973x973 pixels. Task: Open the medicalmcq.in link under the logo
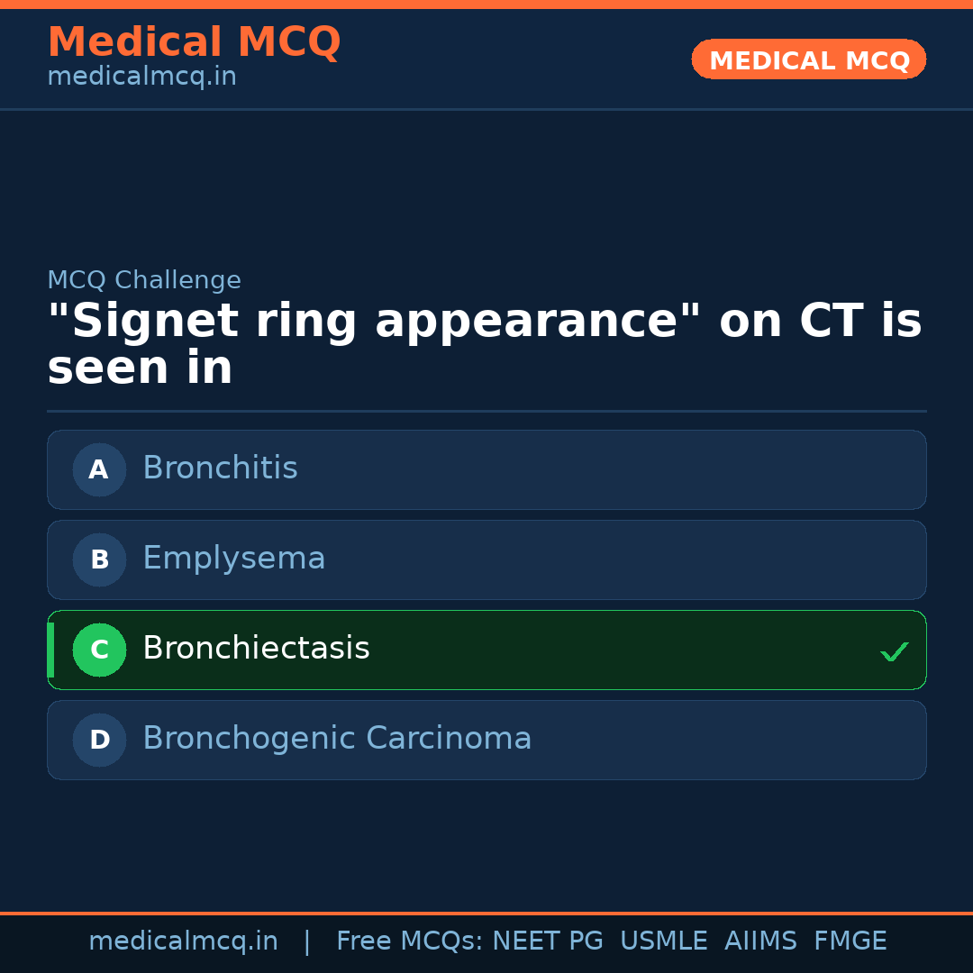[x=141, y=76]
